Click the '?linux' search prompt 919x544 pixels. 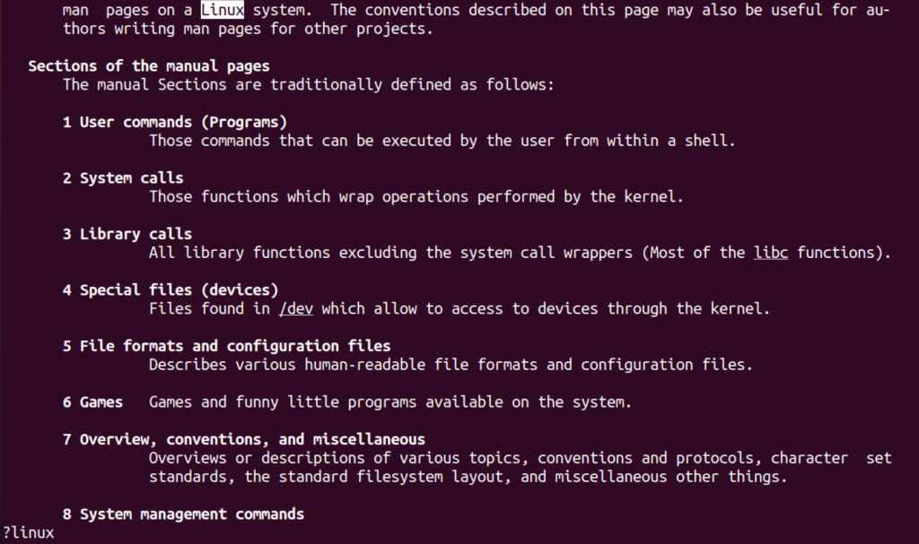click(28, 533)
